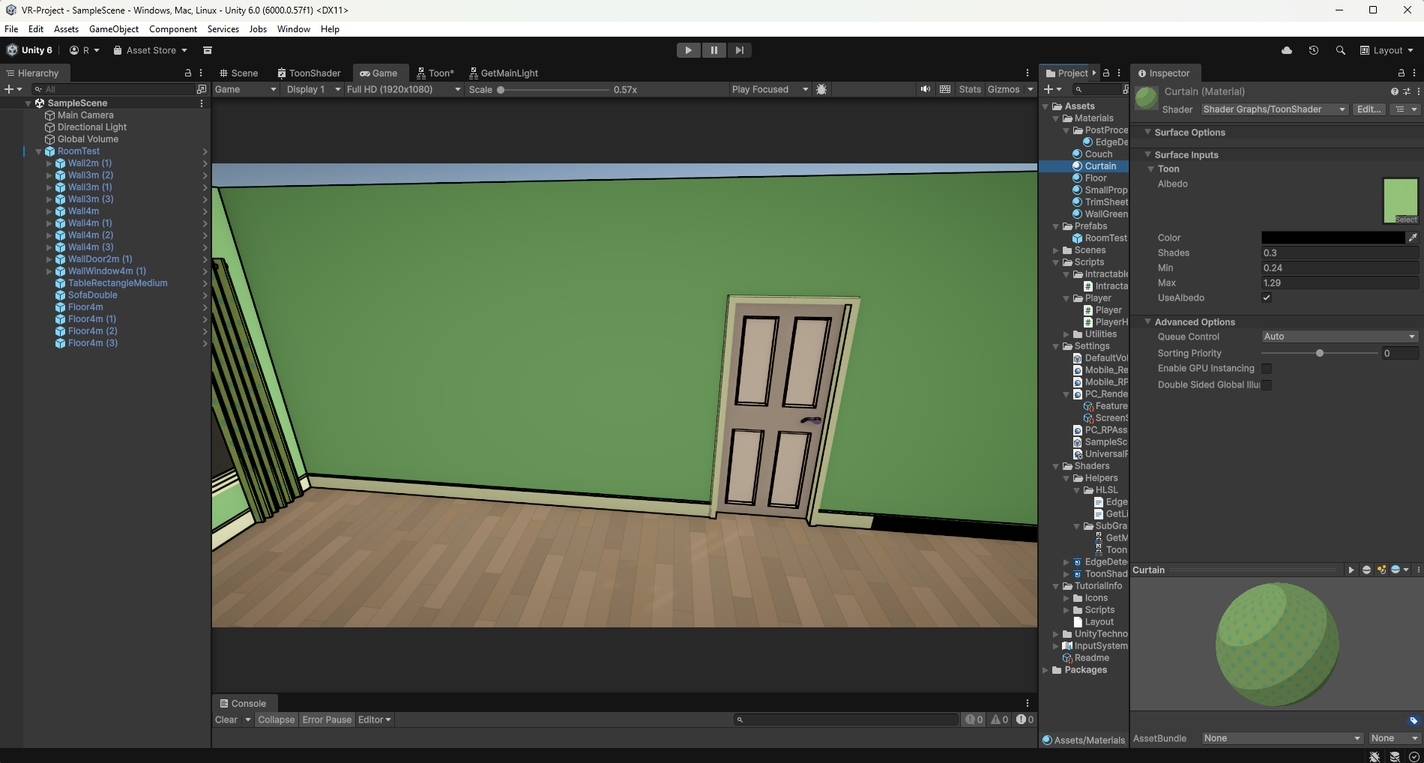Click the Clear console button
This screenshot has width=1424, height=763.
click(226, 720)
